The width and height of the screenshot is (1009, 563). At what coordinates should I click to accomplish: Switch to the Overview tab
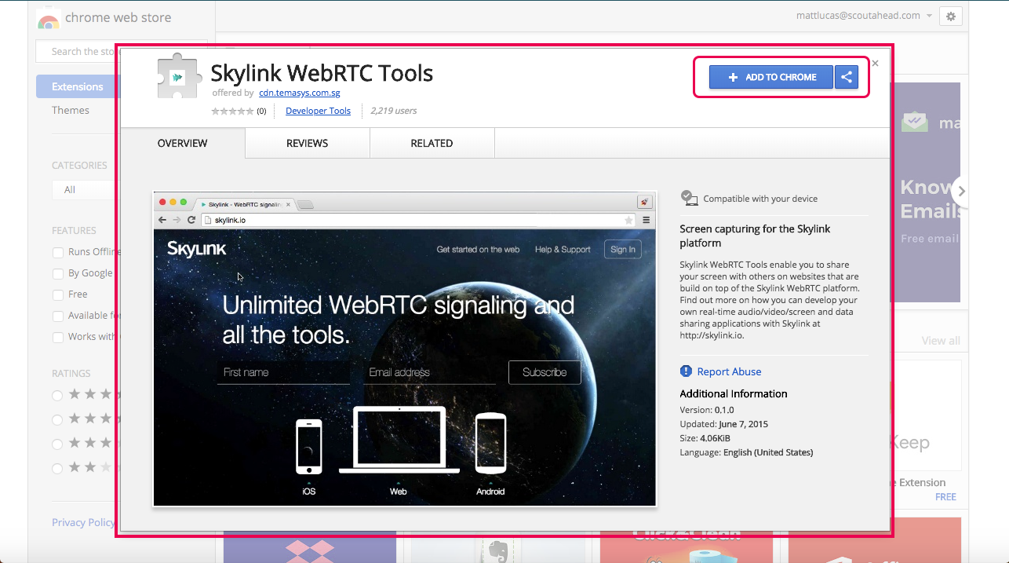pos(183,144)
